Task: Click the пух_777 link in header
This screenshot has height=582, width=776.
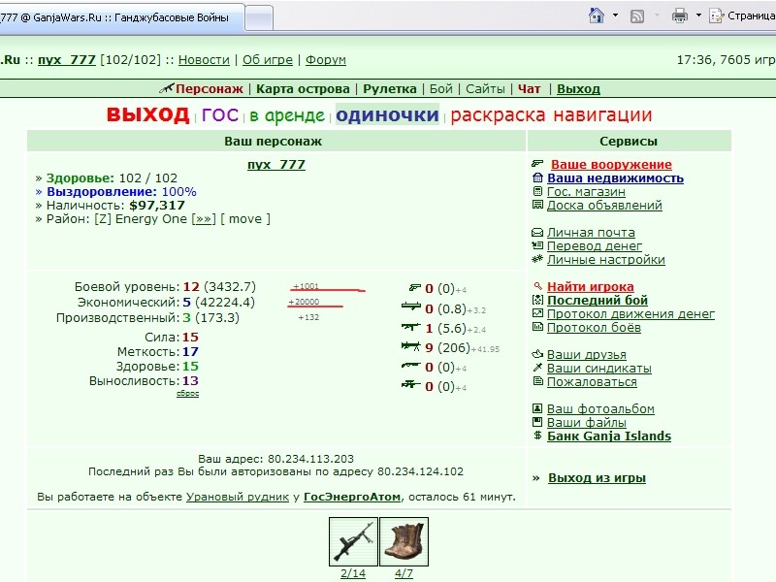Action: 66,60
